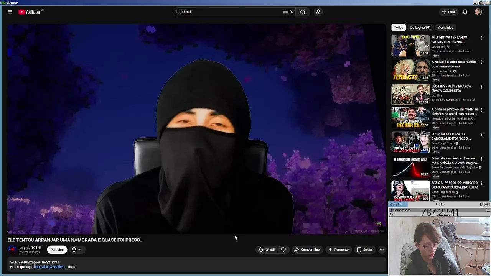The height and width of the screenshot is (276, 491).
Task: Open 'O trabalho vai acabar' video title
Action: point(455,161)
